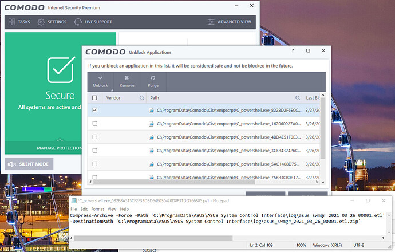Click the Path column search icon

[298, 98]
